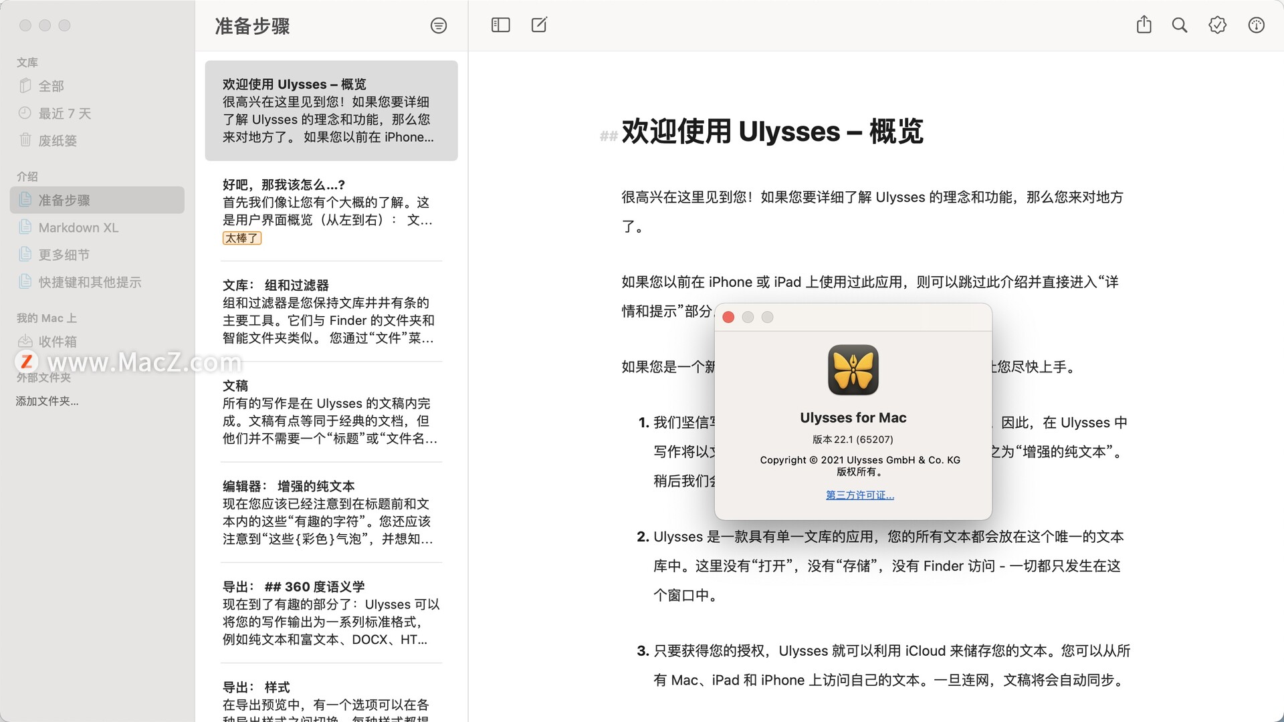The width and height of the screenshot is (1284, 722).
Task: Click the Markdown XL group icon
Action: coord(25,227)
